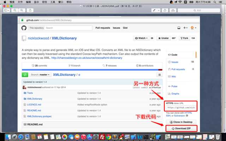Click the Subversion clone link
226x141 pixels.
tap(179, 116)
